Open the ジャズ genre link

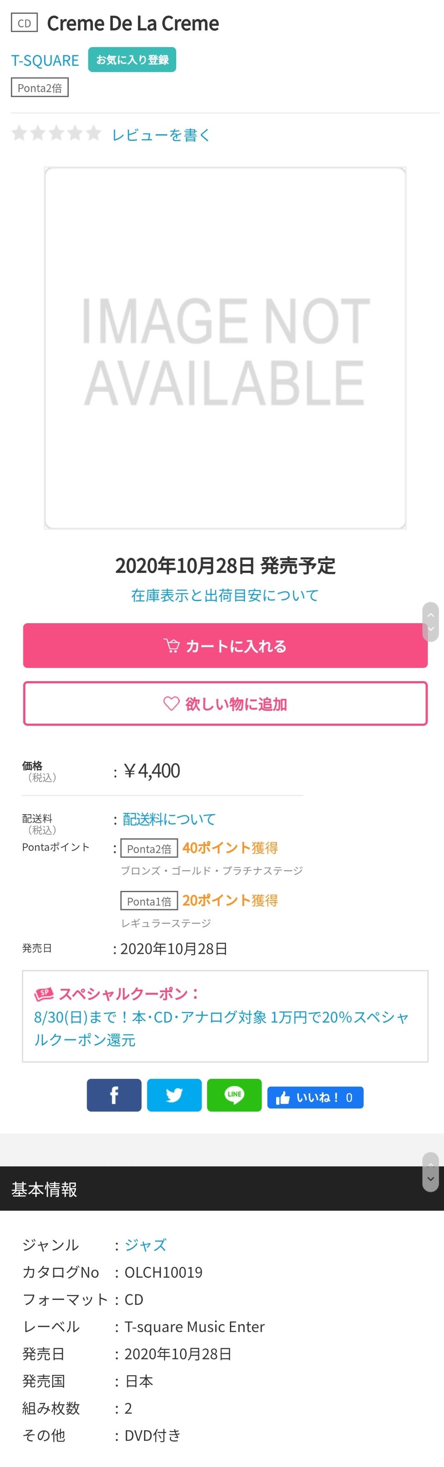pos(145,1245)
